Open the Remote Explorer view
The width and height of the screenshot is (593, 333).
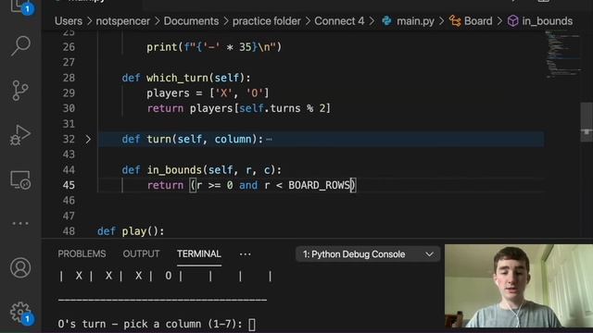(x=20, y=179)
